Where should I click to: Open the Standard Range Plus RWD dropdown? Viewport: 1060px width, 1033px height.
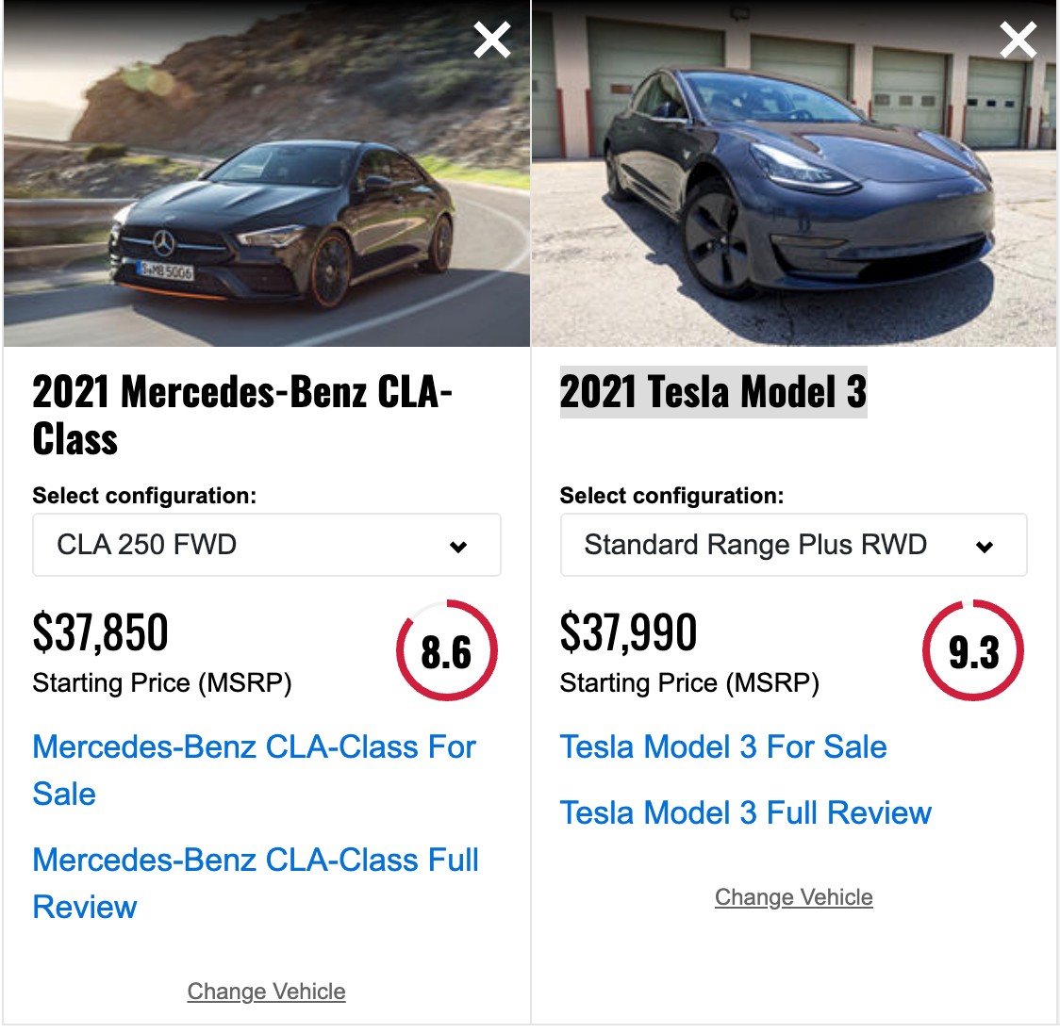click(793, 545)
